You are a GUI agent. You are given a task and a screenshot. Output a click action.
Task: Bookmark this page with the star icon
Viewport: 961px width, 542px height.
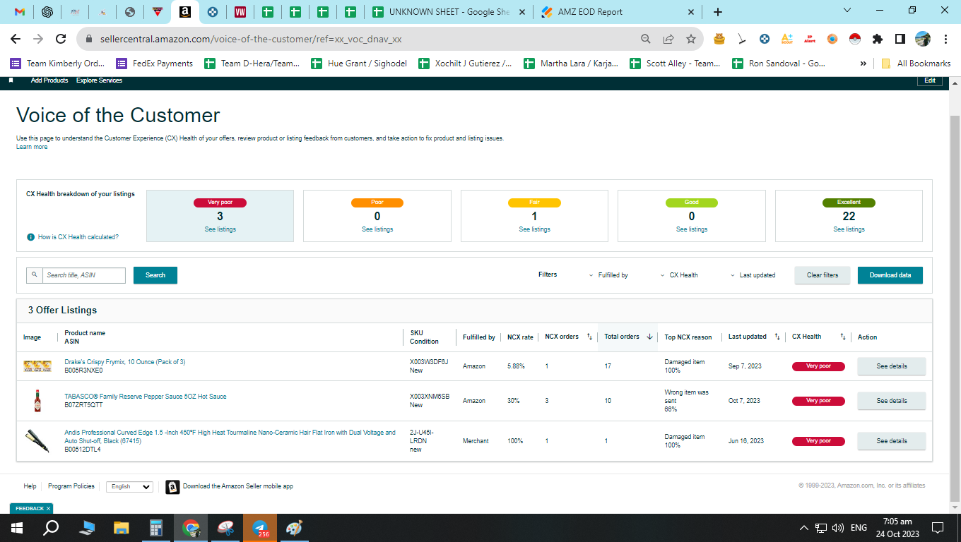click(x=691, y=40)
